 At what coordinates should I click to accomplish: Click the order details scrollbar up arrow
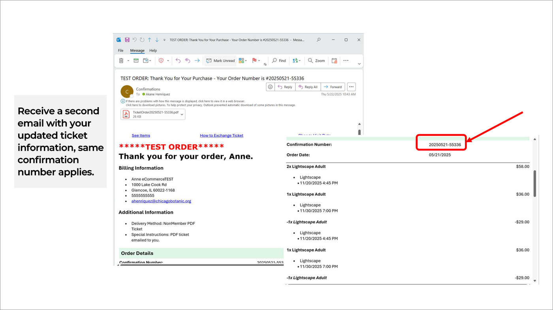point(535,139)
